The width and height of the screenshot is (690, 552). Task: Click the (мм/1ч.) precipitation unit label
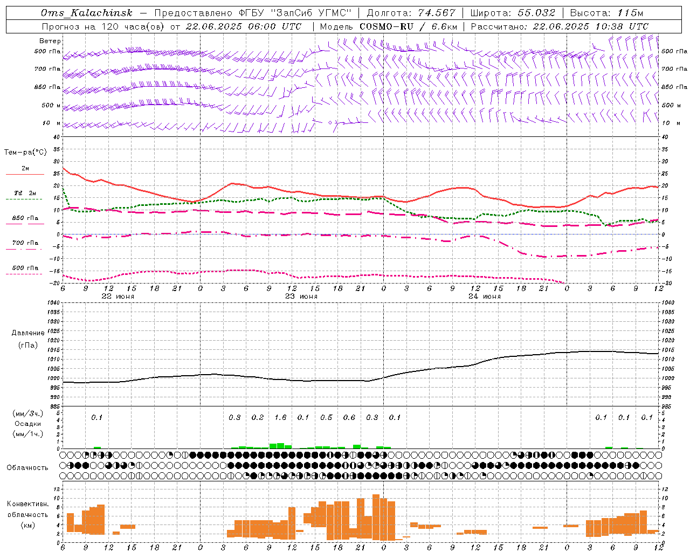[28, 434]
